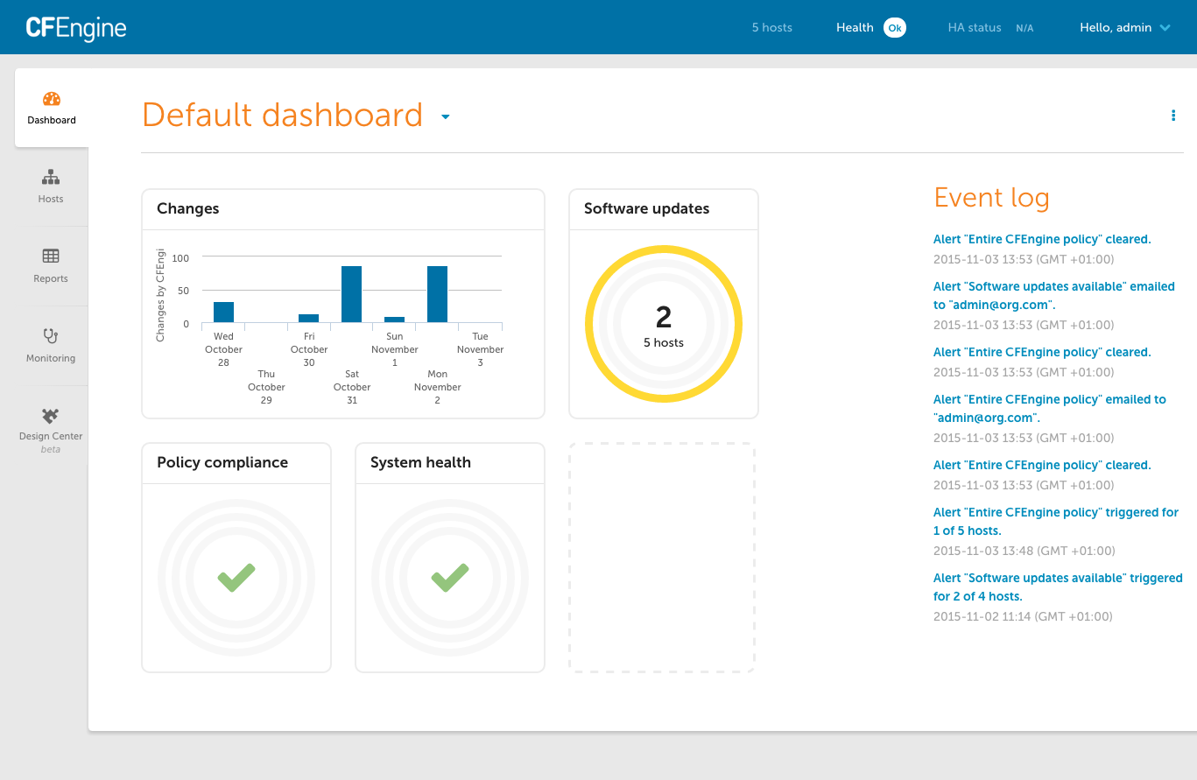1197x780 pixels.
Task: Expand the Default dashboard dropdown arrow
Action: tap(446, 116)
